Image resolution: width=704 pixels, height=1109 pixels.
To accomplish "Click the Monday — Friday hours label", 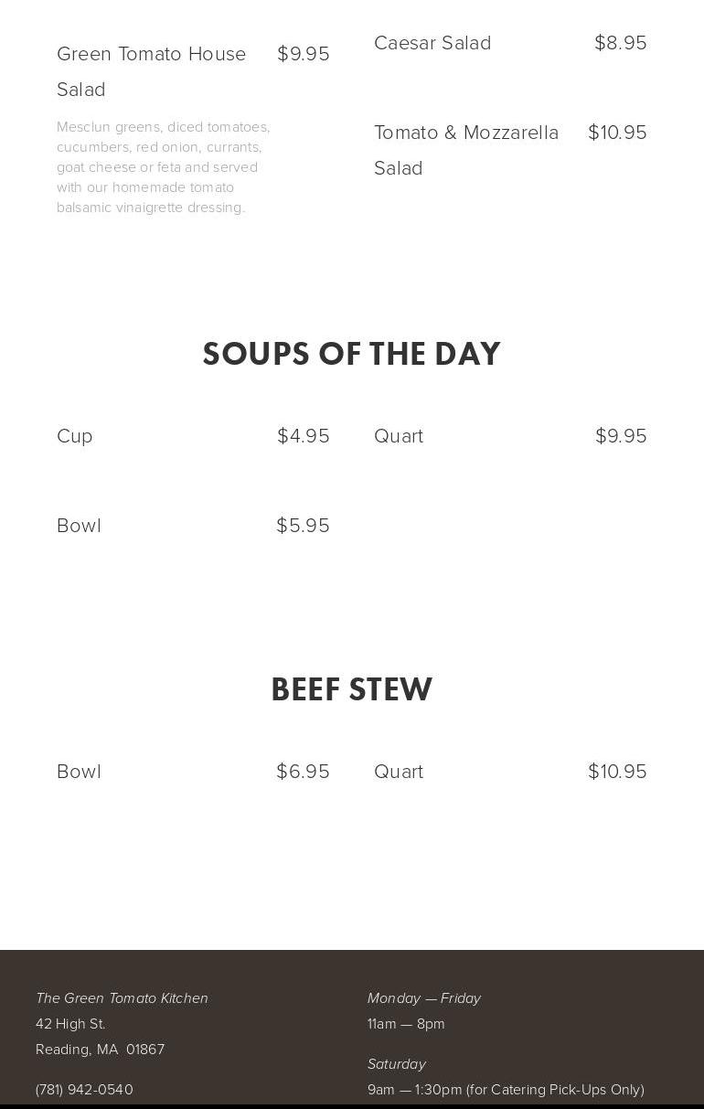I will [x=424, y=998].
